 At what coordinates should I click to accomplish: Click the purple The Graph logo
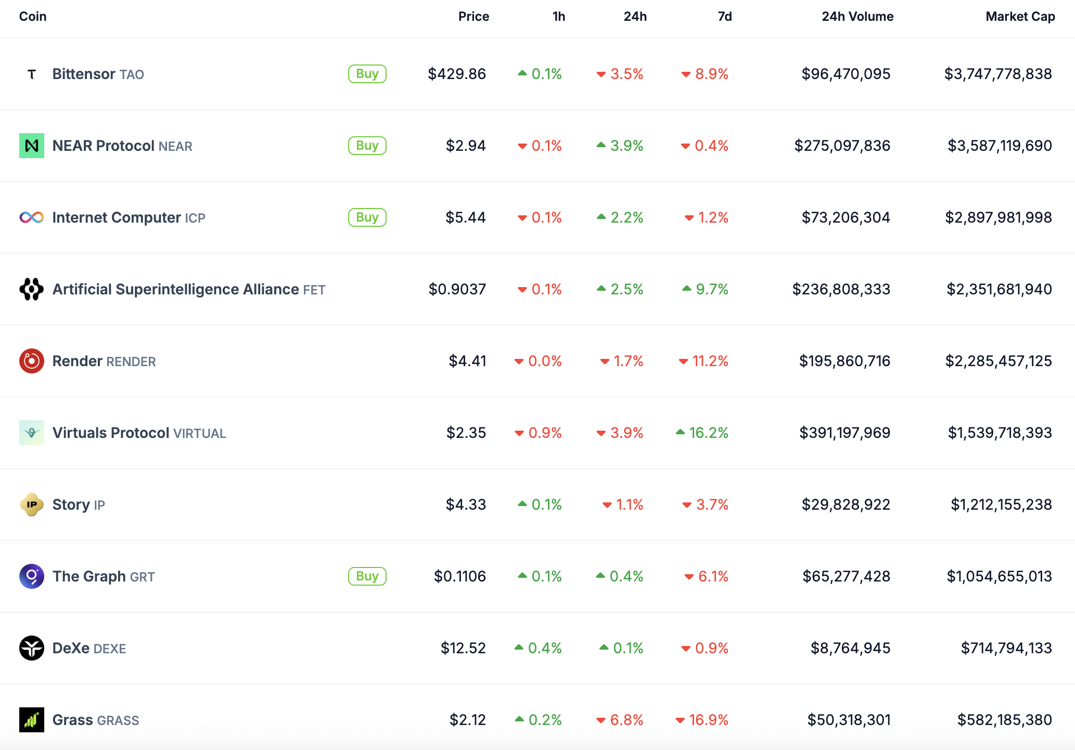(x=31, y=576)
